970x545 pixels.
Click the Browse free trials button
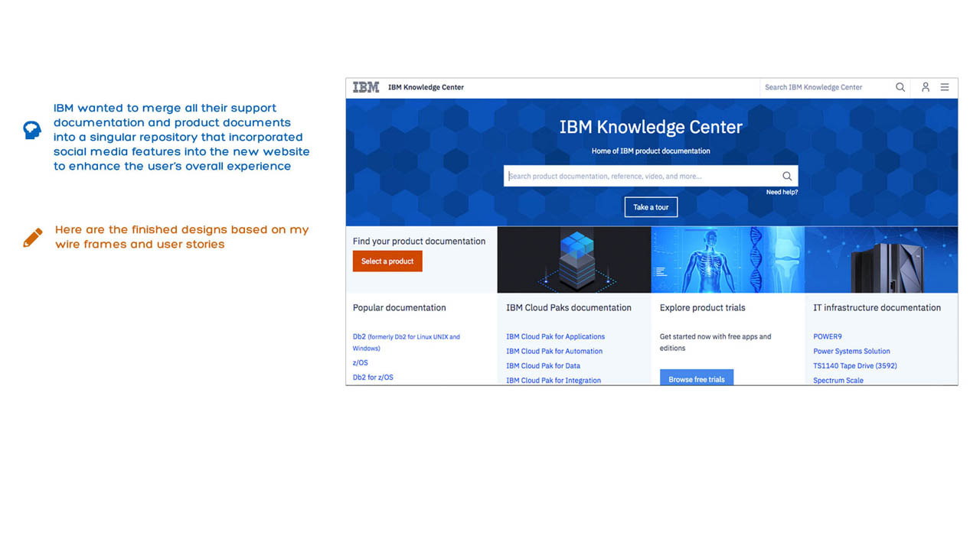[x=696, y=378]
